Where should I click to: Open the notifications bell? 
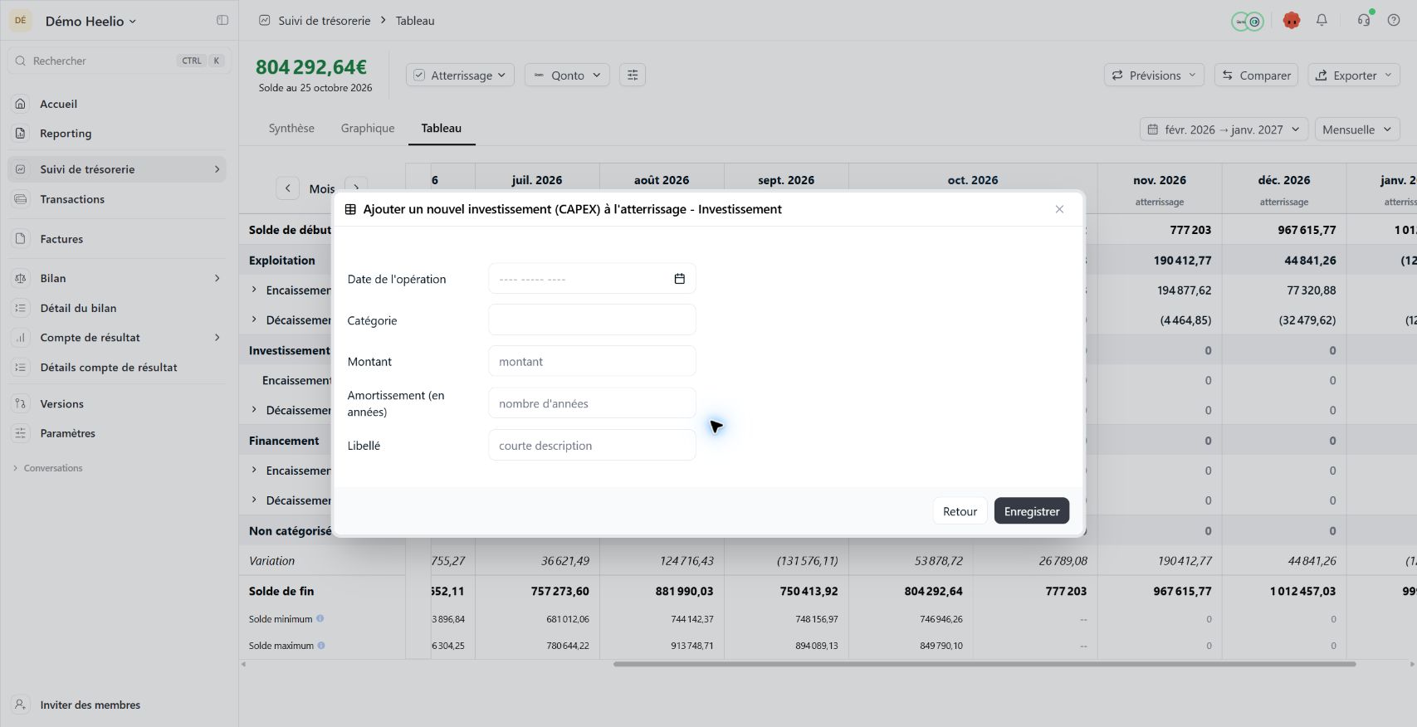click(1322, 21)
